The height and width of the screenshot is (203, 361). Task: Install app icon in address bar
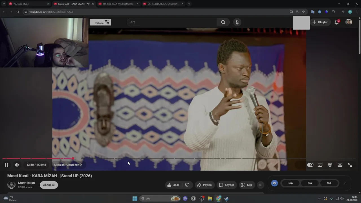(x=291, y=12)
